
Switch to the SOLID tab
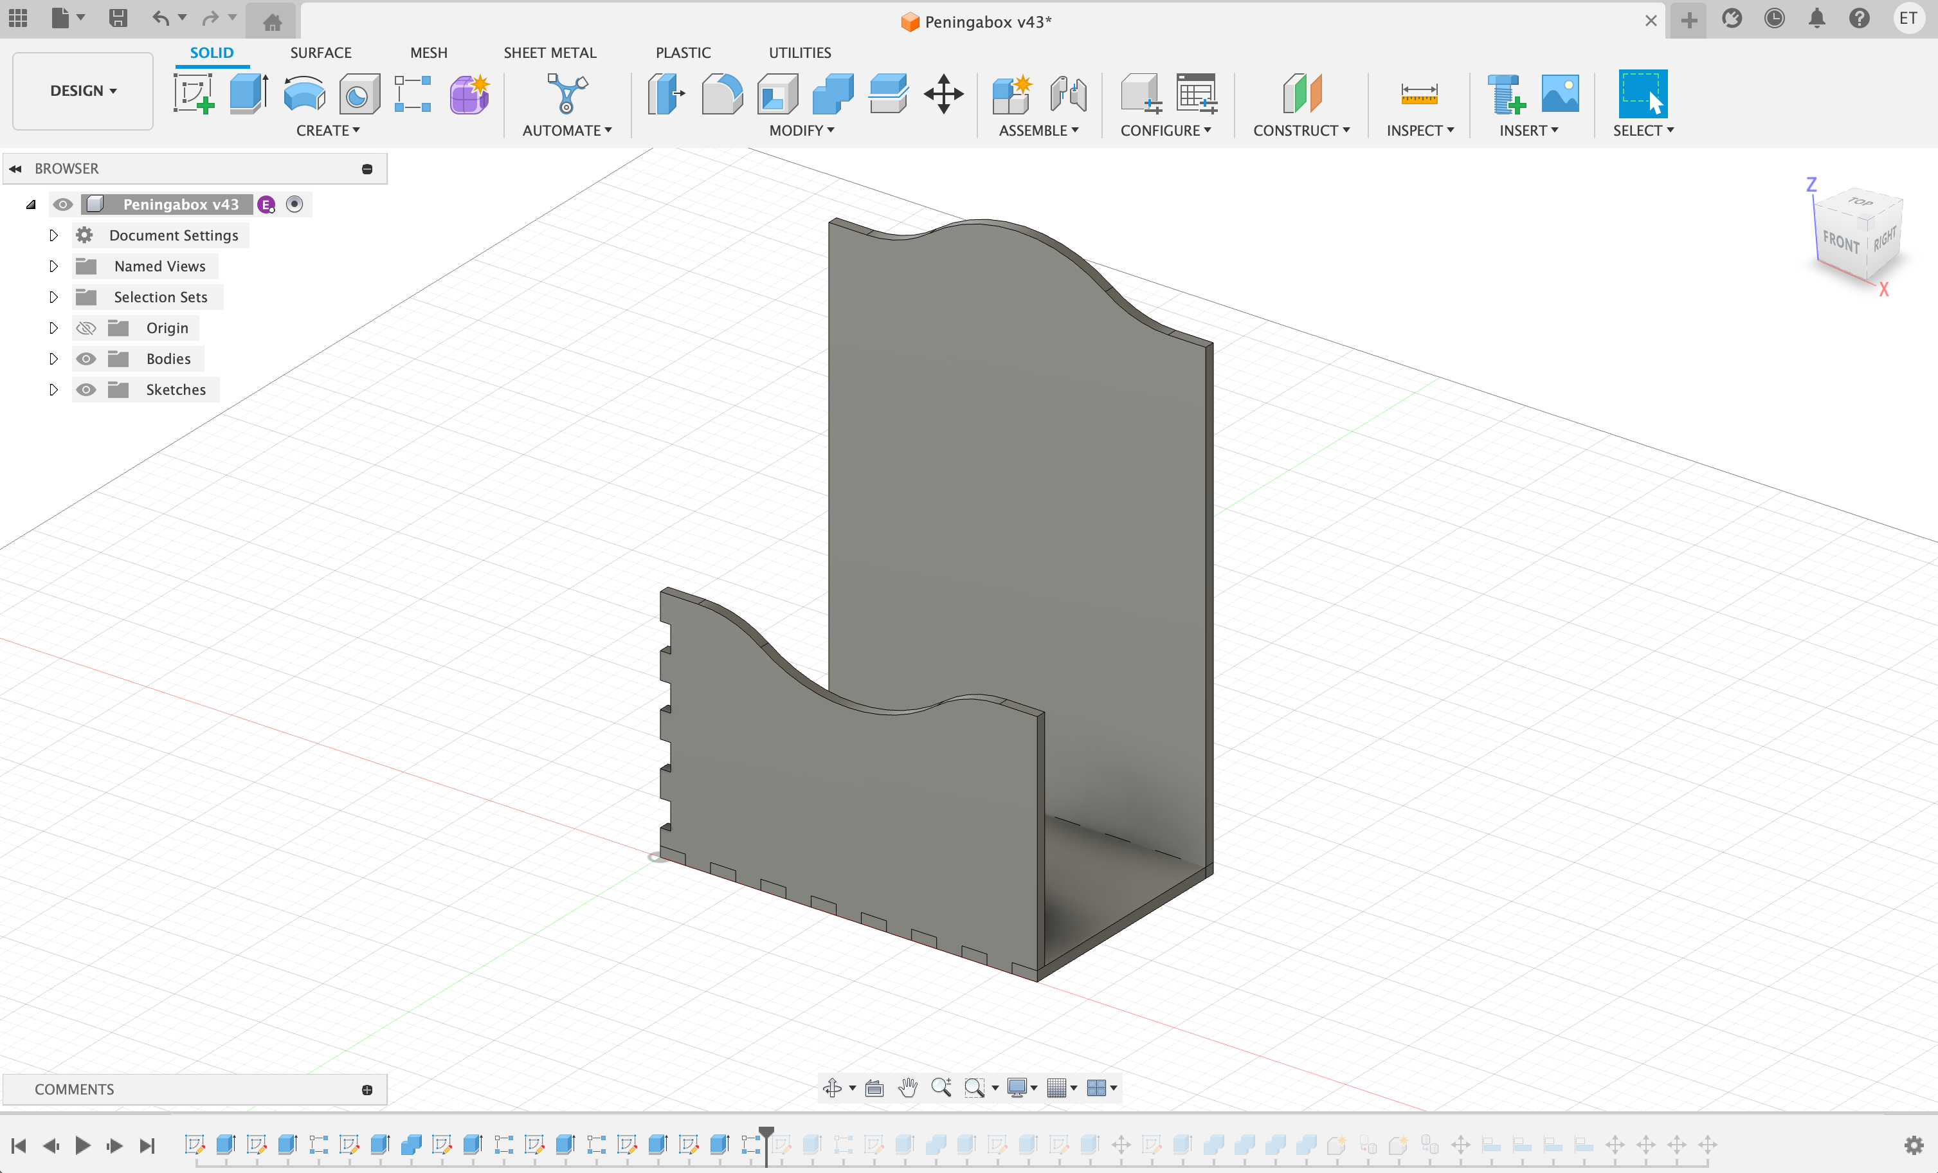point(212,53)
